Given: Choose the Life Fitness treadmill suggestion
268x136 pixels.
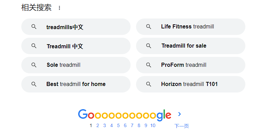Looking at the screenshot, I should point(191,27).
